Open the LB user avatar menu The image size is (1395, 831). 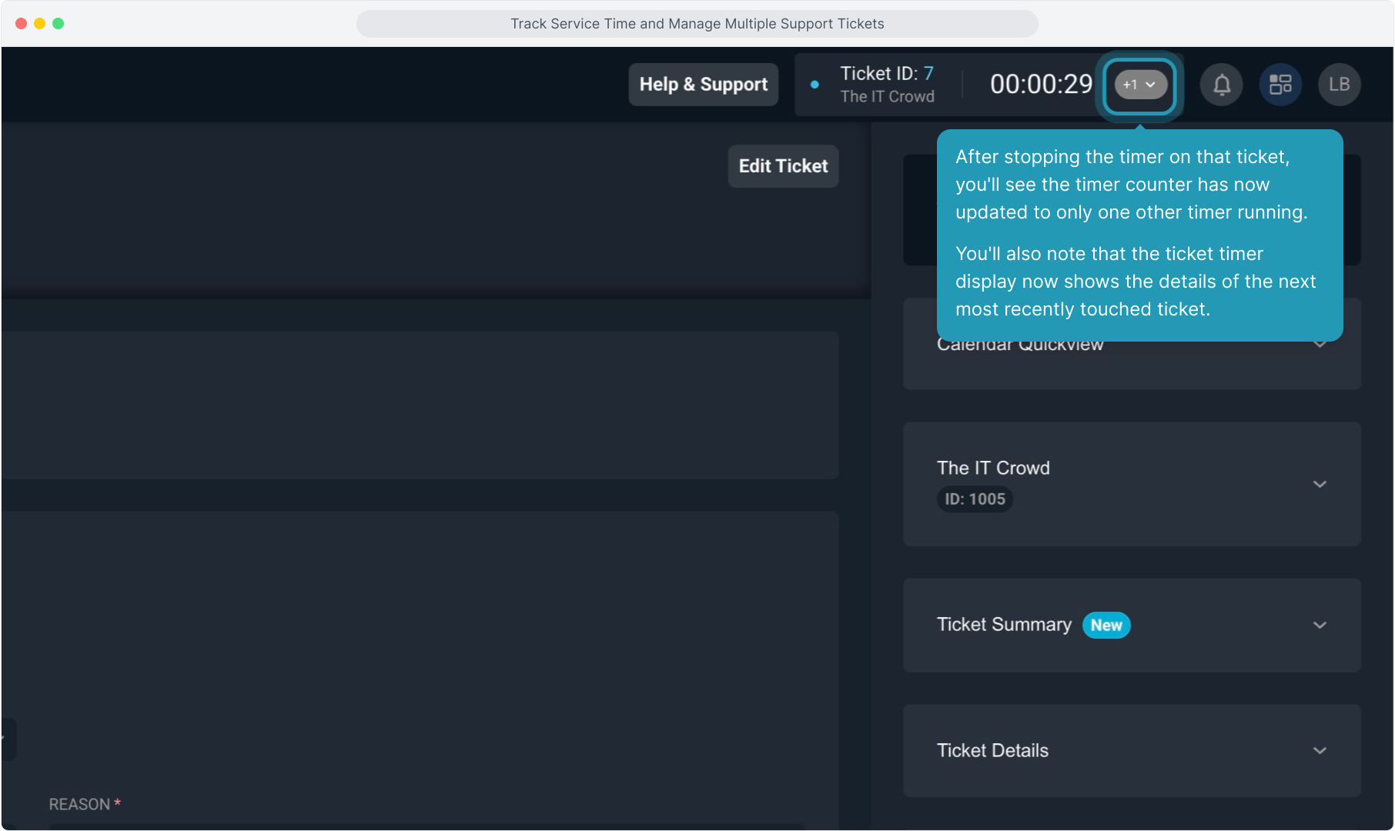point(1339,85)
